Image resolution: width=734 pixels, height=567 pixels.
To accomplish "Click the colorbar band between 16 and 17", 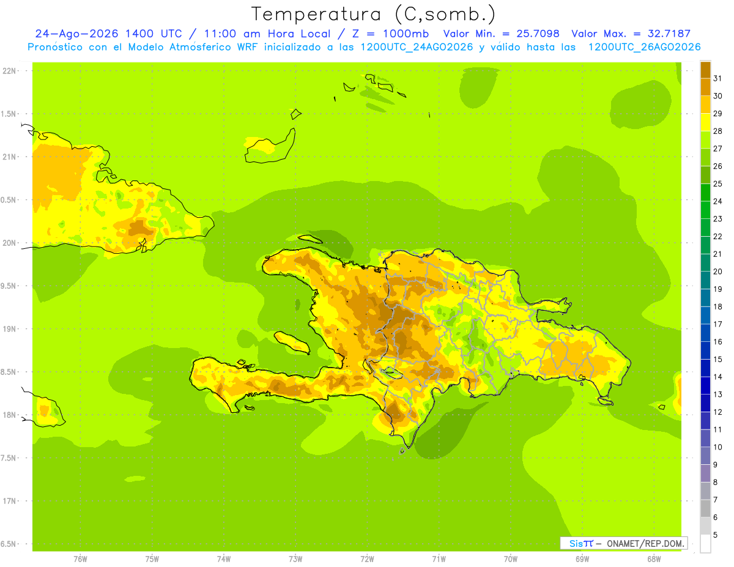I will pyautogui.click(x=705, y=333).
